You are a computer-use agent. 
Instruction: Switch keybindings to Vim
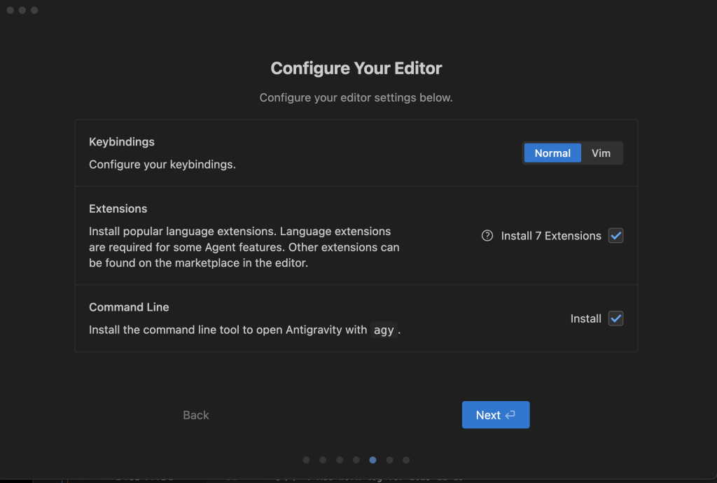coord(601,153)
